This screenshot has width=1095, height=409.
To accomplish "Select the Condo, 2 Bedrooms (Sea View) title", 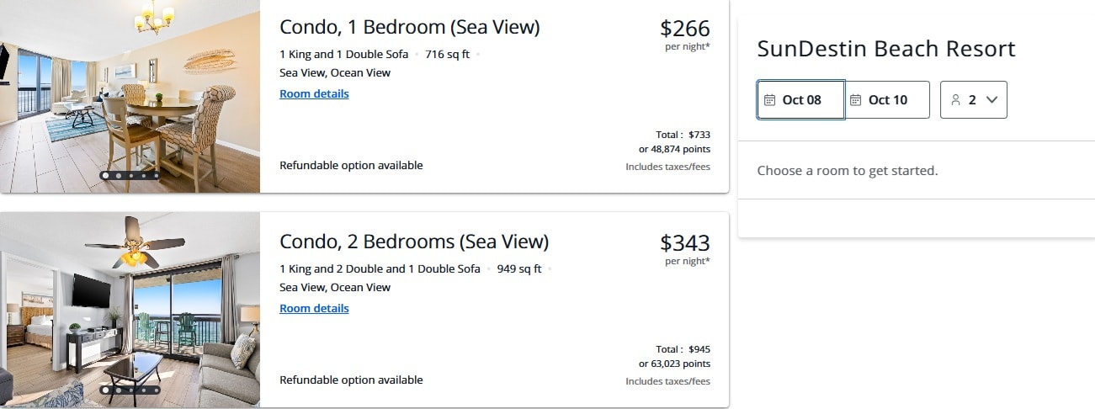I will (x=414, y=242).
